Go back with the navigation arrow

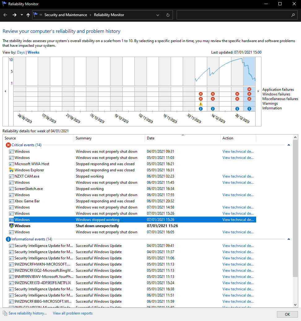point(5,15)
